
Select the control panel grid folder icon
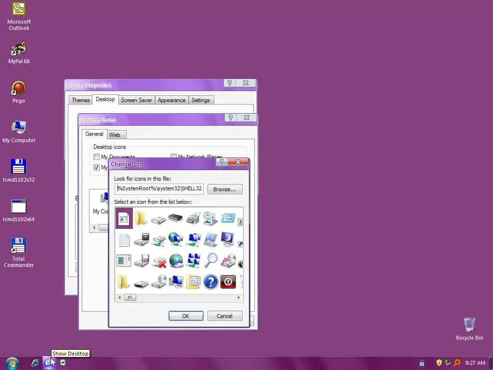[194, 282]
